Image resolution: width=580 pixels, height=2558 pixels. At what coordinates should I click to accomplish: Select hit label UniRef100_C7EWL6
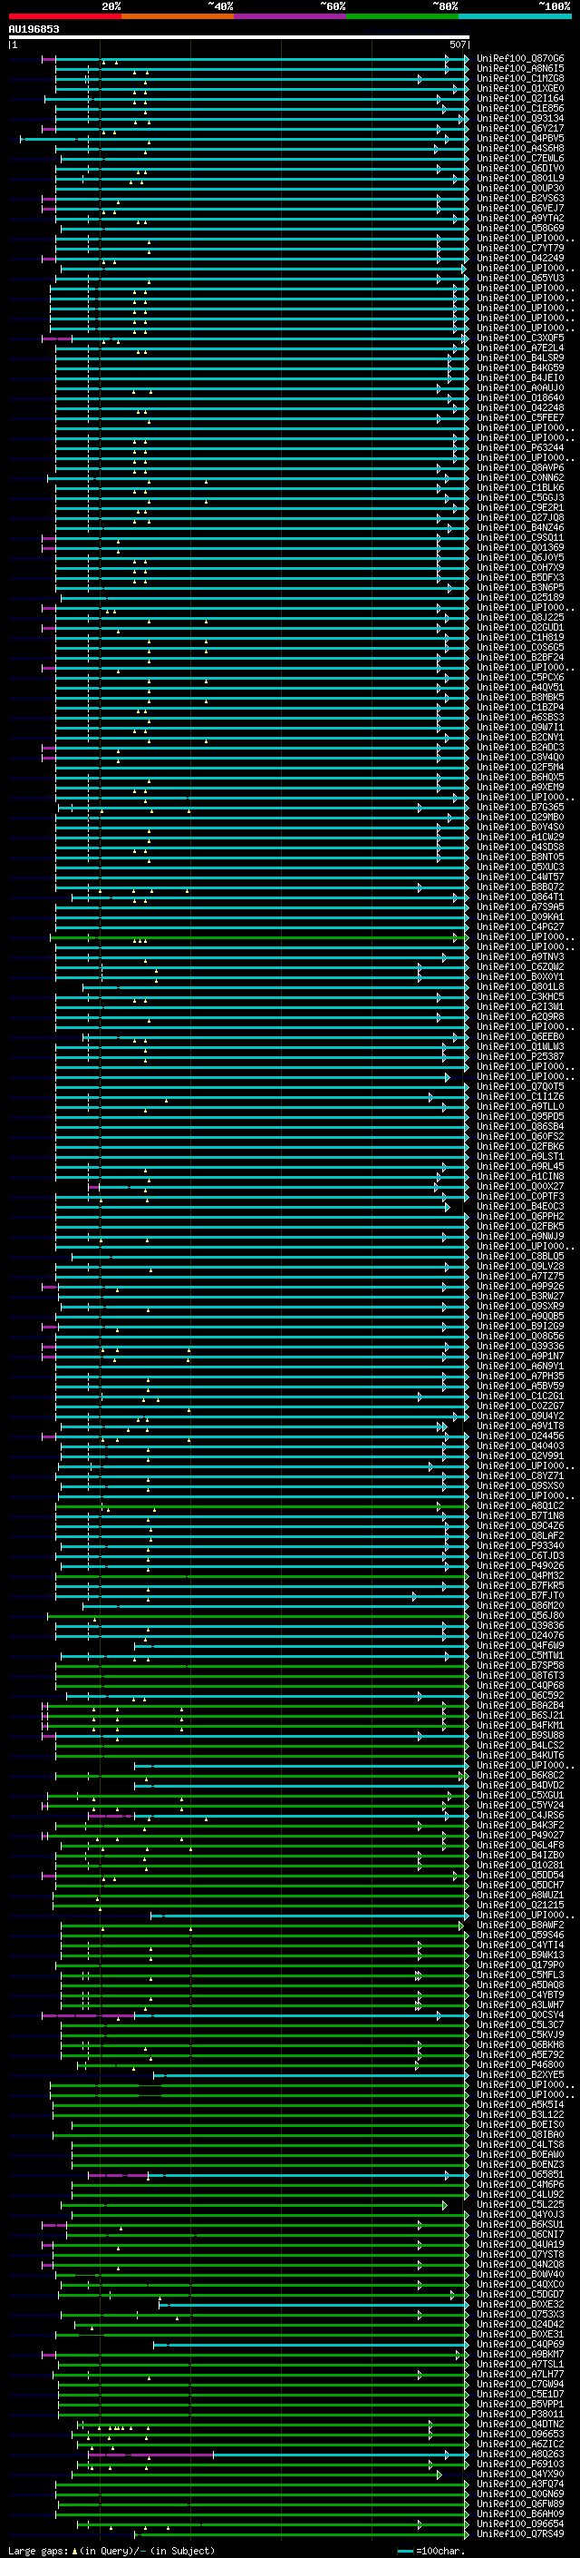pos(520,158)
